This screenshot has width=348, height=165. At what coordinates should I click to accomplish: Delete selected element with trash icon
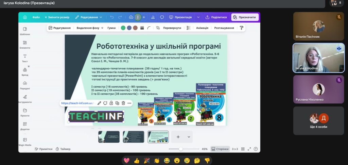[x=123, y=103]
